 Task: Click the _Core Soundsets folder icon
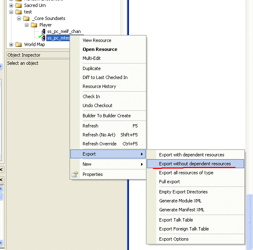(x=26, y=19)
